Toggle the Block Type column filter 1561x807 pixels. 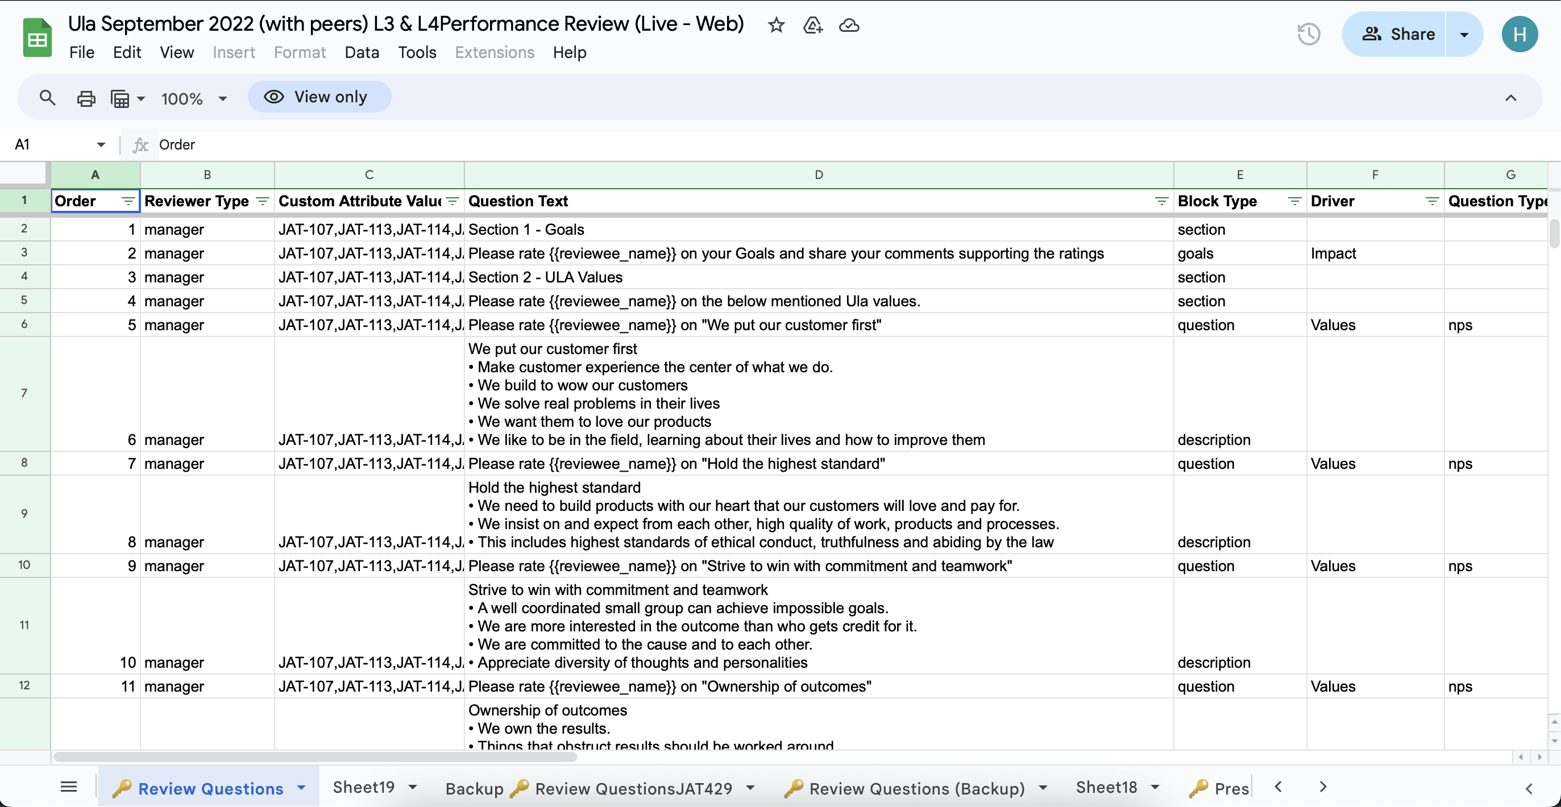(x=1294, y=201)
